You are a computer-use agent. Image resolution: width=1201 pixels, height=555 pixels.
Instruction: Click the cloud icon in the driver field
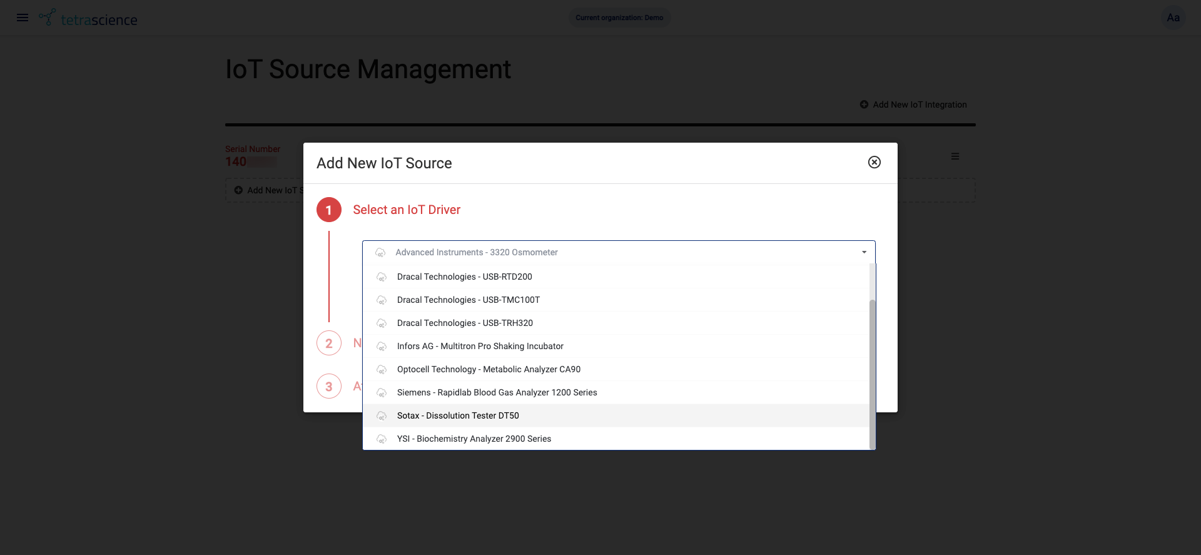click(380, 253)
